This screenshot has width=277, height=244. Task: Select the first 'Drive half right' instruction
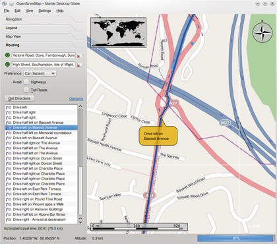[42, 112]
